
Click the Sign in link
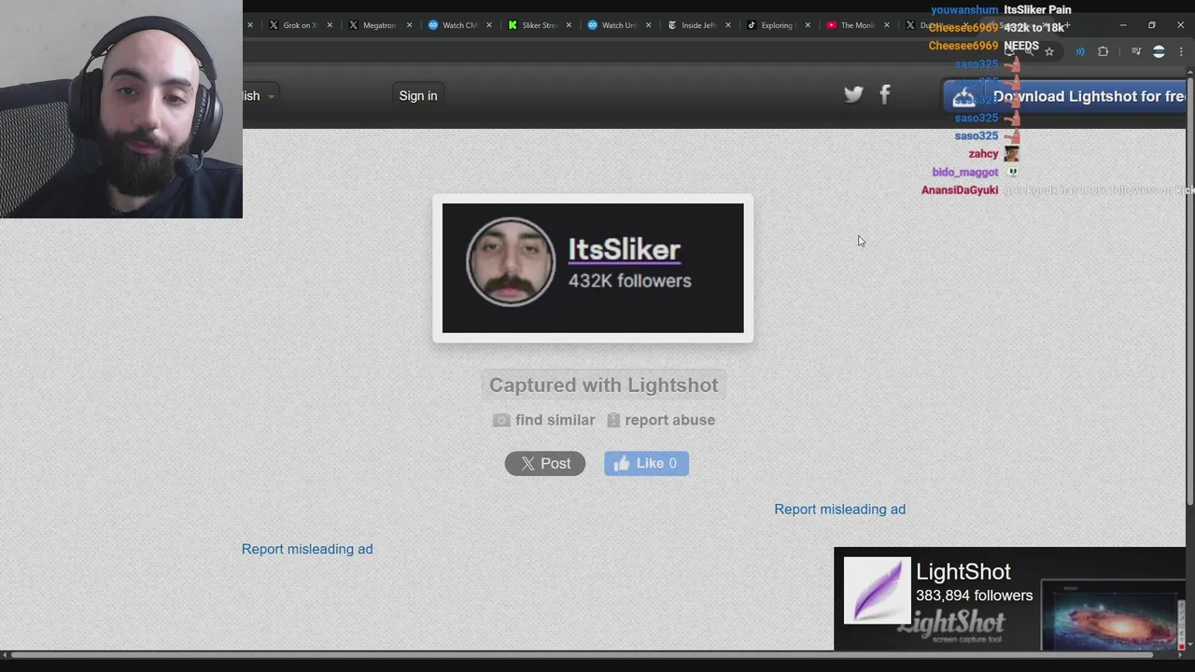418,96
